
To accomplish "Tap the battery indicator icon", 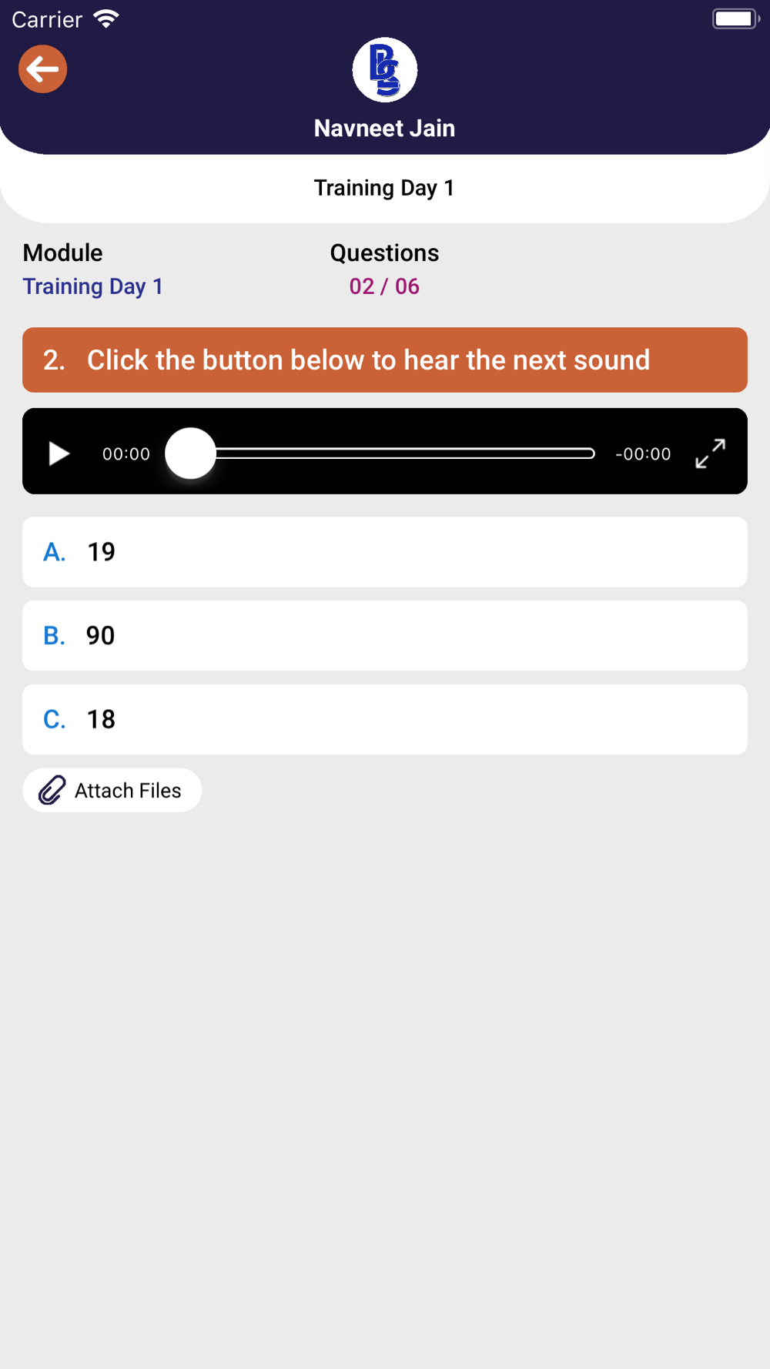I will click(736, 18).
